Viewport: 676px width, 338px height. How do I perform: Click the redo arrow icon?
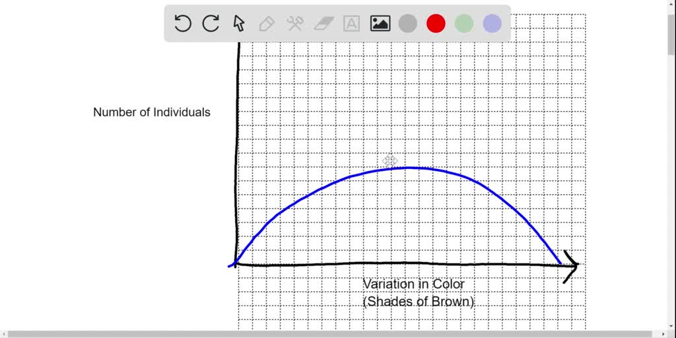pos(211,23)
